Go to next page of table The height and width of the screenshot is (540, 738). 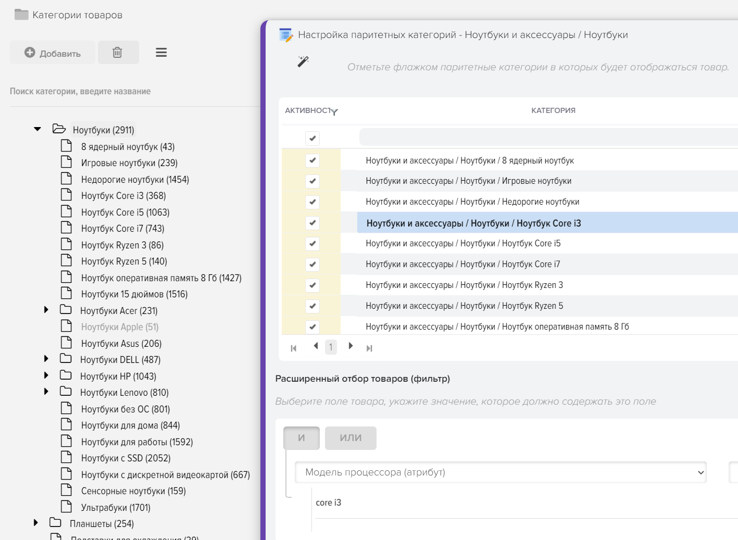point(351,346)
